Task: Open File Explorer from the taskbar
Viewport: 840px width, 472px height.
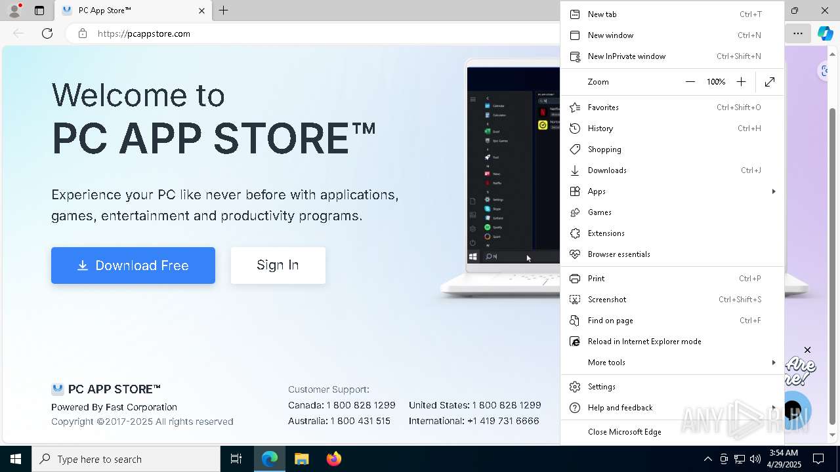Action: (301, 459)
